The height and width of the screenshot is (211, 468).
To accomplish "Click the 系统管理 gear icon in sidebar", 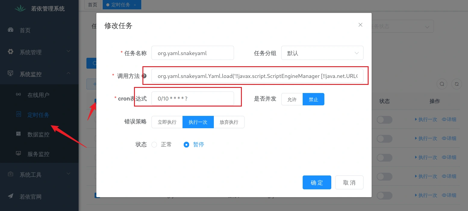I will click(x=11, y=52).
